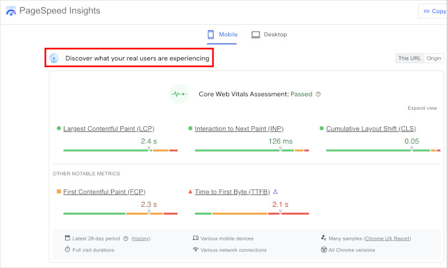Open the Time to First Byte (TTFB) link
The height and width of the screenshot is (268, 447).
(x=232, y=192)
